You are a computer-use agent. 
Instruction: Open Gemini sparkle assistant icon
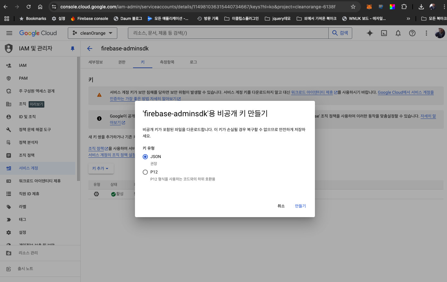370,33
